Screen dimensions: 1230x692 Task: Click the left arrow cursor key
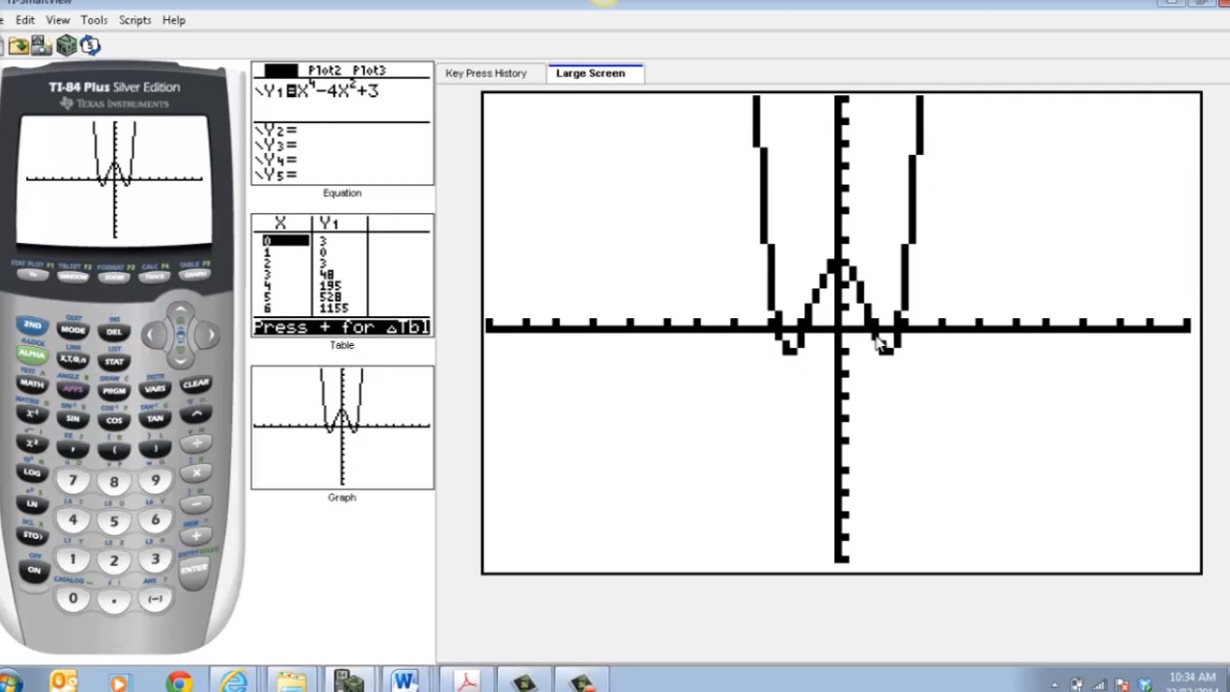pyautogui.click(x=153, y=334)
